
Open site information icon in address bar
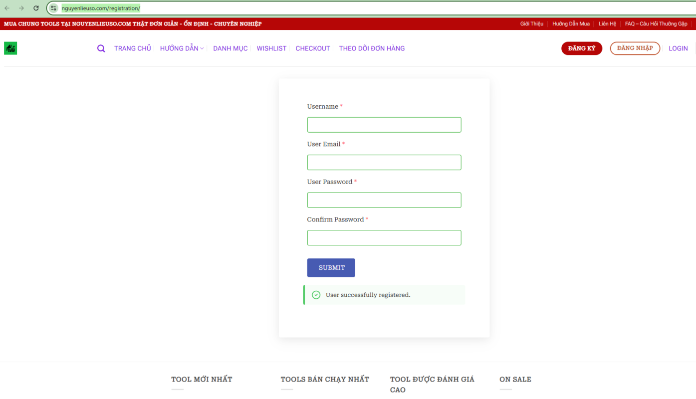[x=54, y=8]
